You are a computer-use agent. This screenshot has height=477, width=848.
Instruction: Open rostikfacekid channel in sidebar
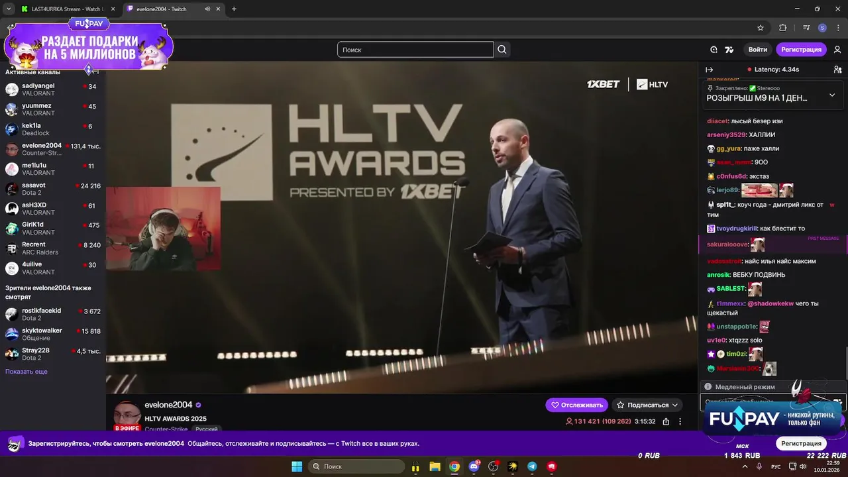click(52, 314)
